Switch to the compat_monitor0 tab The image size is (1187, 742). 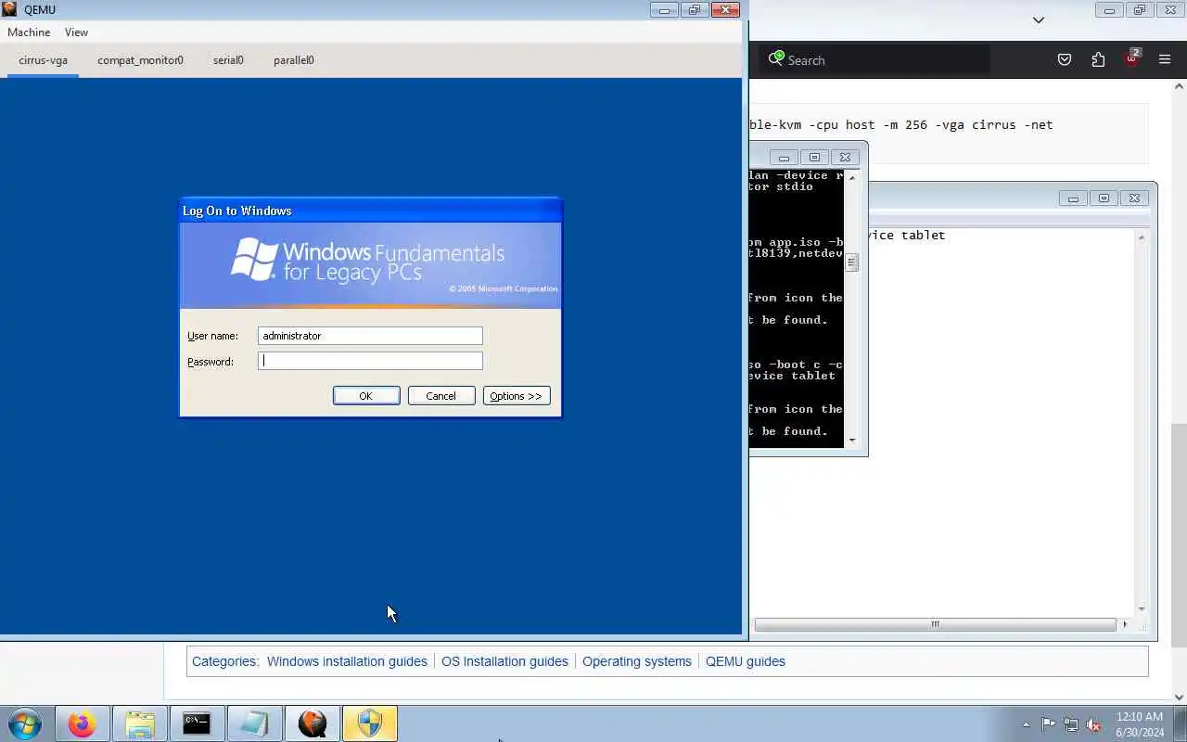click(x=140, y=60)
